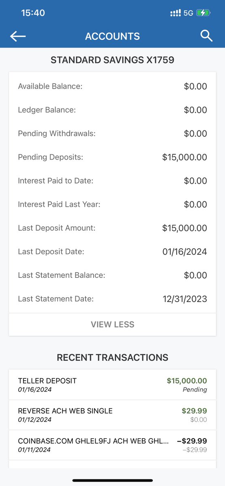The width and height of the screenshot is (225, 486).
Task: Tap the ACCOUNTS header title
Action: pyautogui.click(x=112, y=36)
